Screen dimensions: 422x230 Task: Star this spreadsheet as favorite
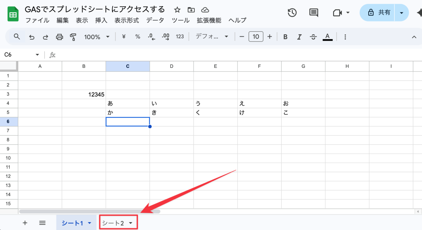177,10
